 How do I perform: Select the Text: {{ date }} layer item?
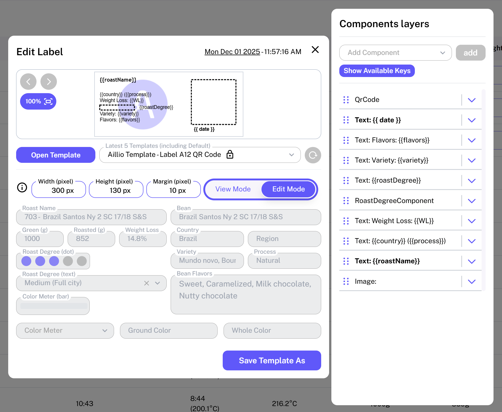(378, 120)
